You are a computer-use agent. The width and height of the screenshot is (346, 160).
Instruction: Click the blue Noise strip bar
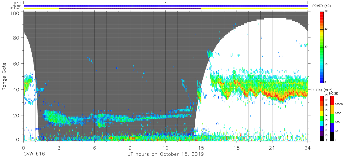[166, 6]
